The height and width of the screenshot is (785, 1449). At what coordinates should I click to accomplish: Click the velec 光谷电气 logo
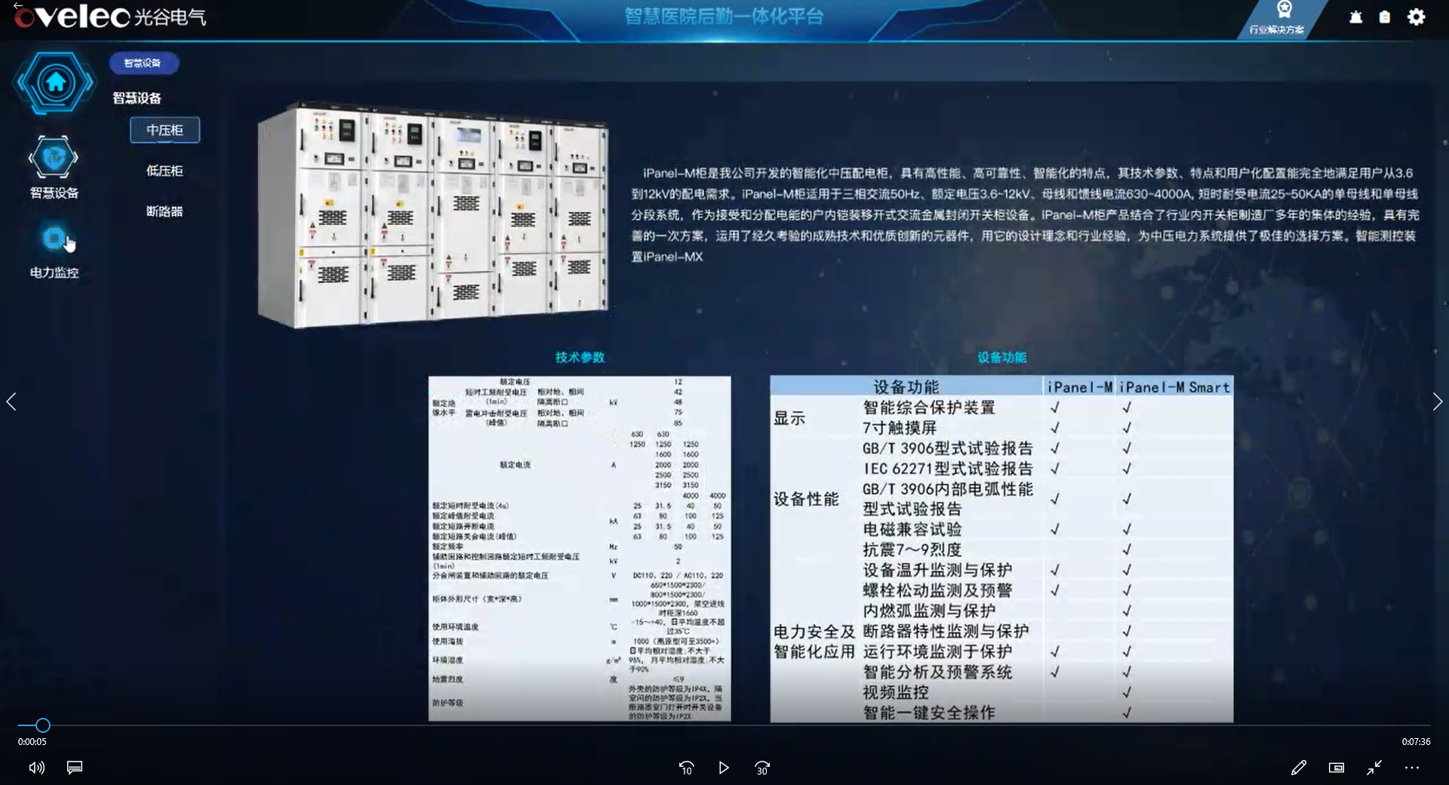point(110,17)
